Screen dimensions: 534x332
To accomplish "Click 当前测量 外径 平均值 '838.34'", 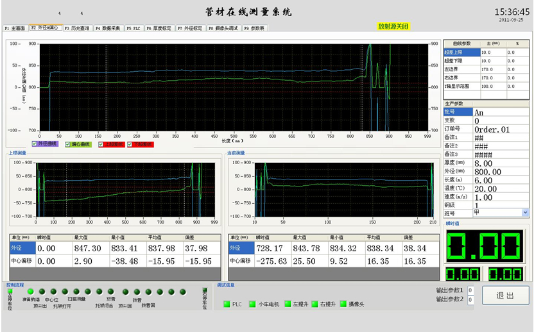I will click(x=384, y=248).
